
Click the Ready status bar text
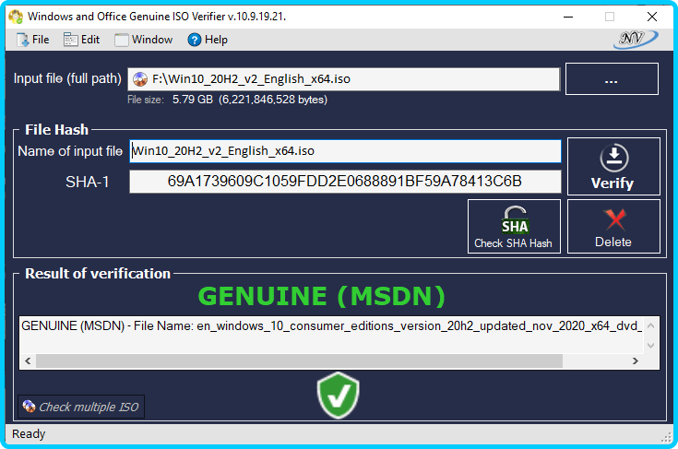click(x=29, y=434)
